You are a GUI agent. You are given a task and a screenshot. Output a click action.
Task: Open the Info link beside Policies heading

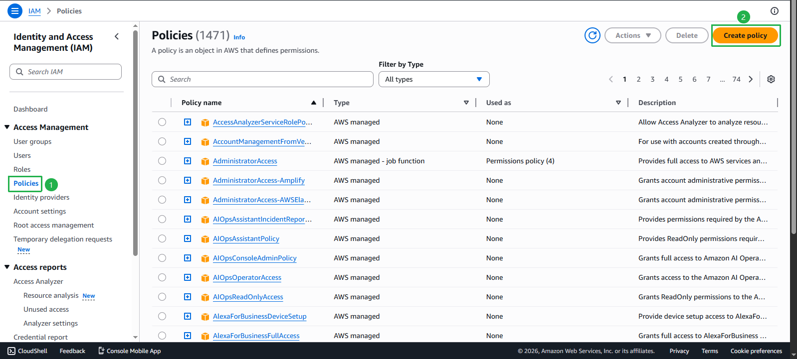point(239,37)
